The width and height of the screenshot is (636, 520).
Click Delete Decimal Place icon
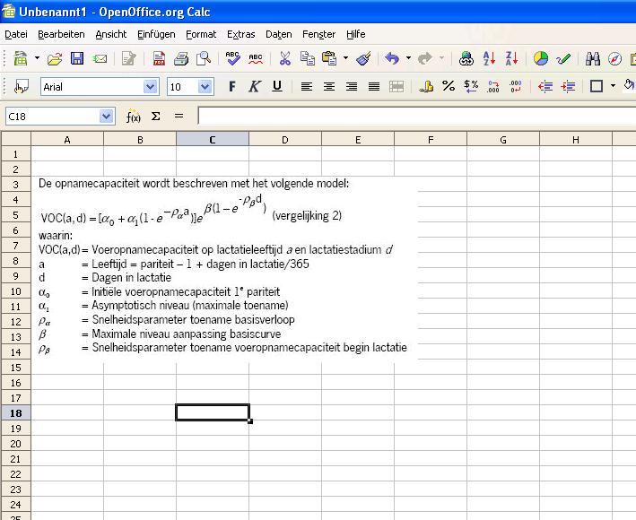[x=516, y=86]
